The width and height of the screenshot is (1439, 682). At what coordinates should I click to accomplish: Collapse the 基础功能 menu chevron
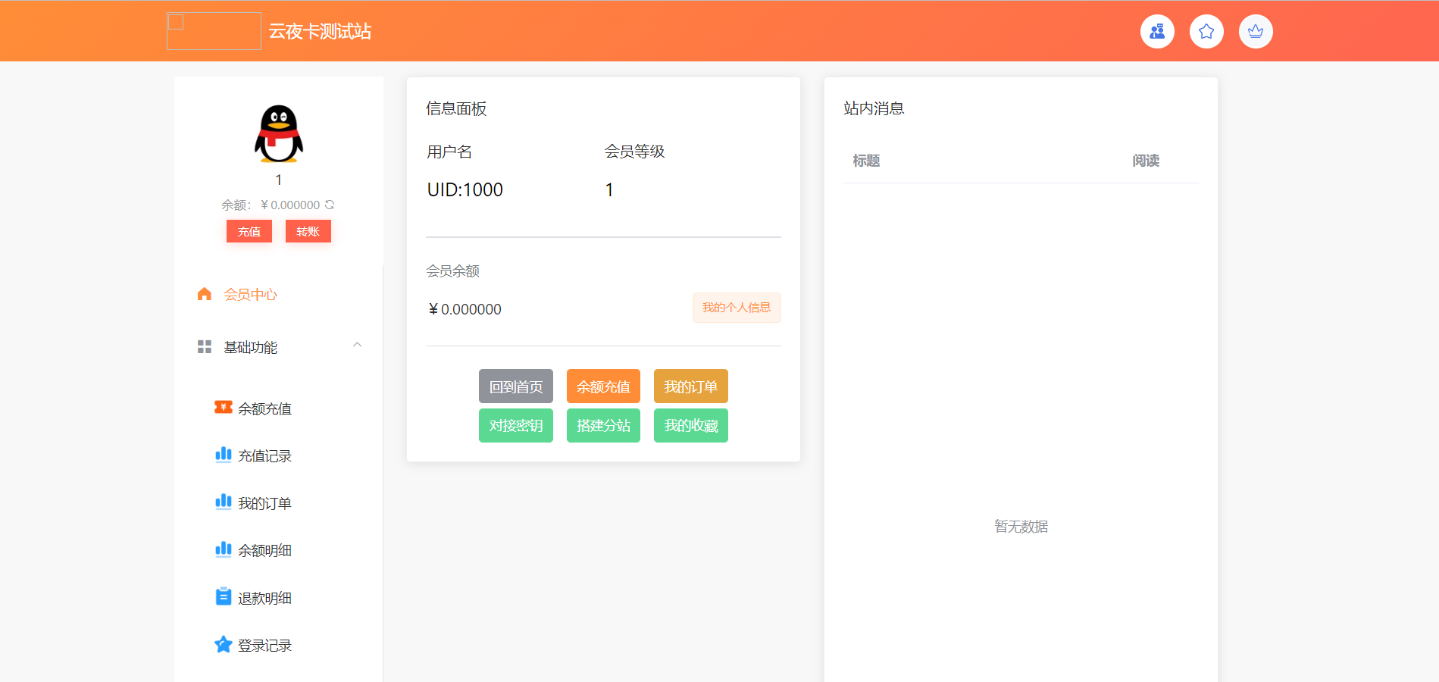(x=358, y=345)
